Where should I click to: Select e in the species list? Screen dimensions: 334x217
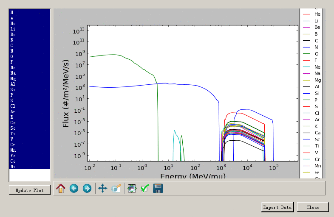(x=30, y=18)
